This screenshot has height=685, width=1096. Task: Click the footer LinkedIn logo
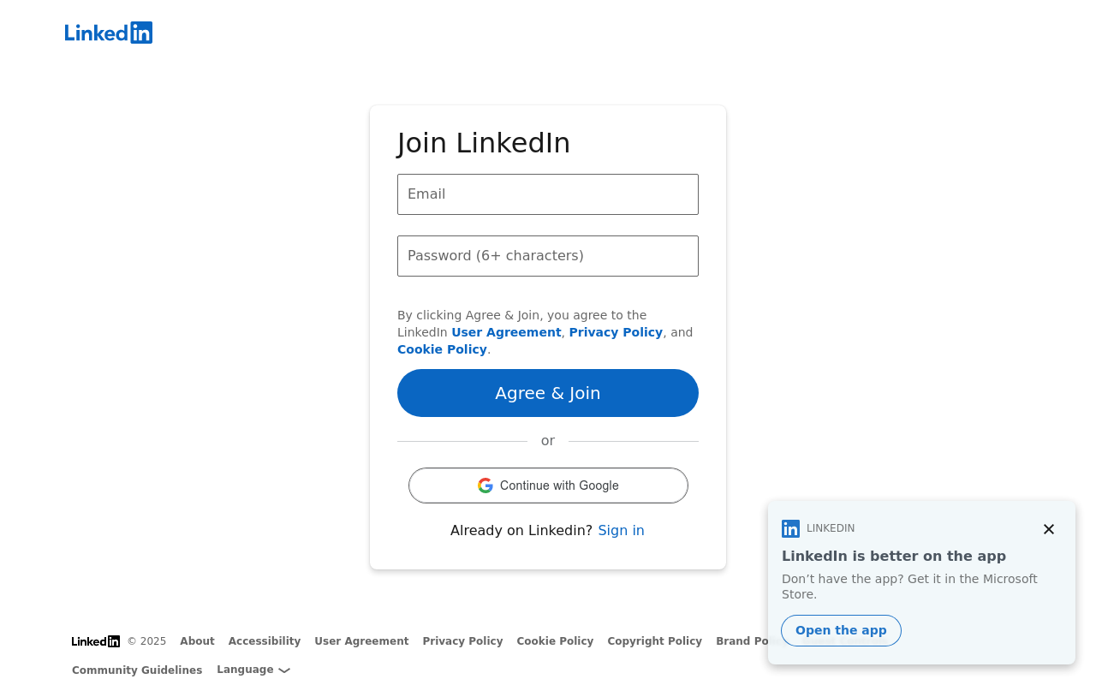click(96, 641)
